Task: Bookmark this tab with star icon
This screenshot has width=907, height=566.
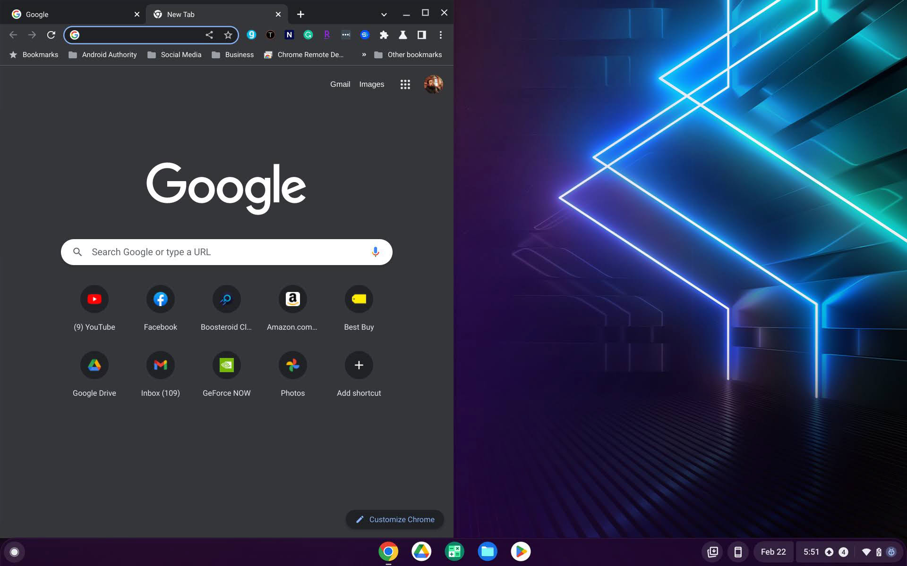Action: pyautogui.click(x=228, y=35)
